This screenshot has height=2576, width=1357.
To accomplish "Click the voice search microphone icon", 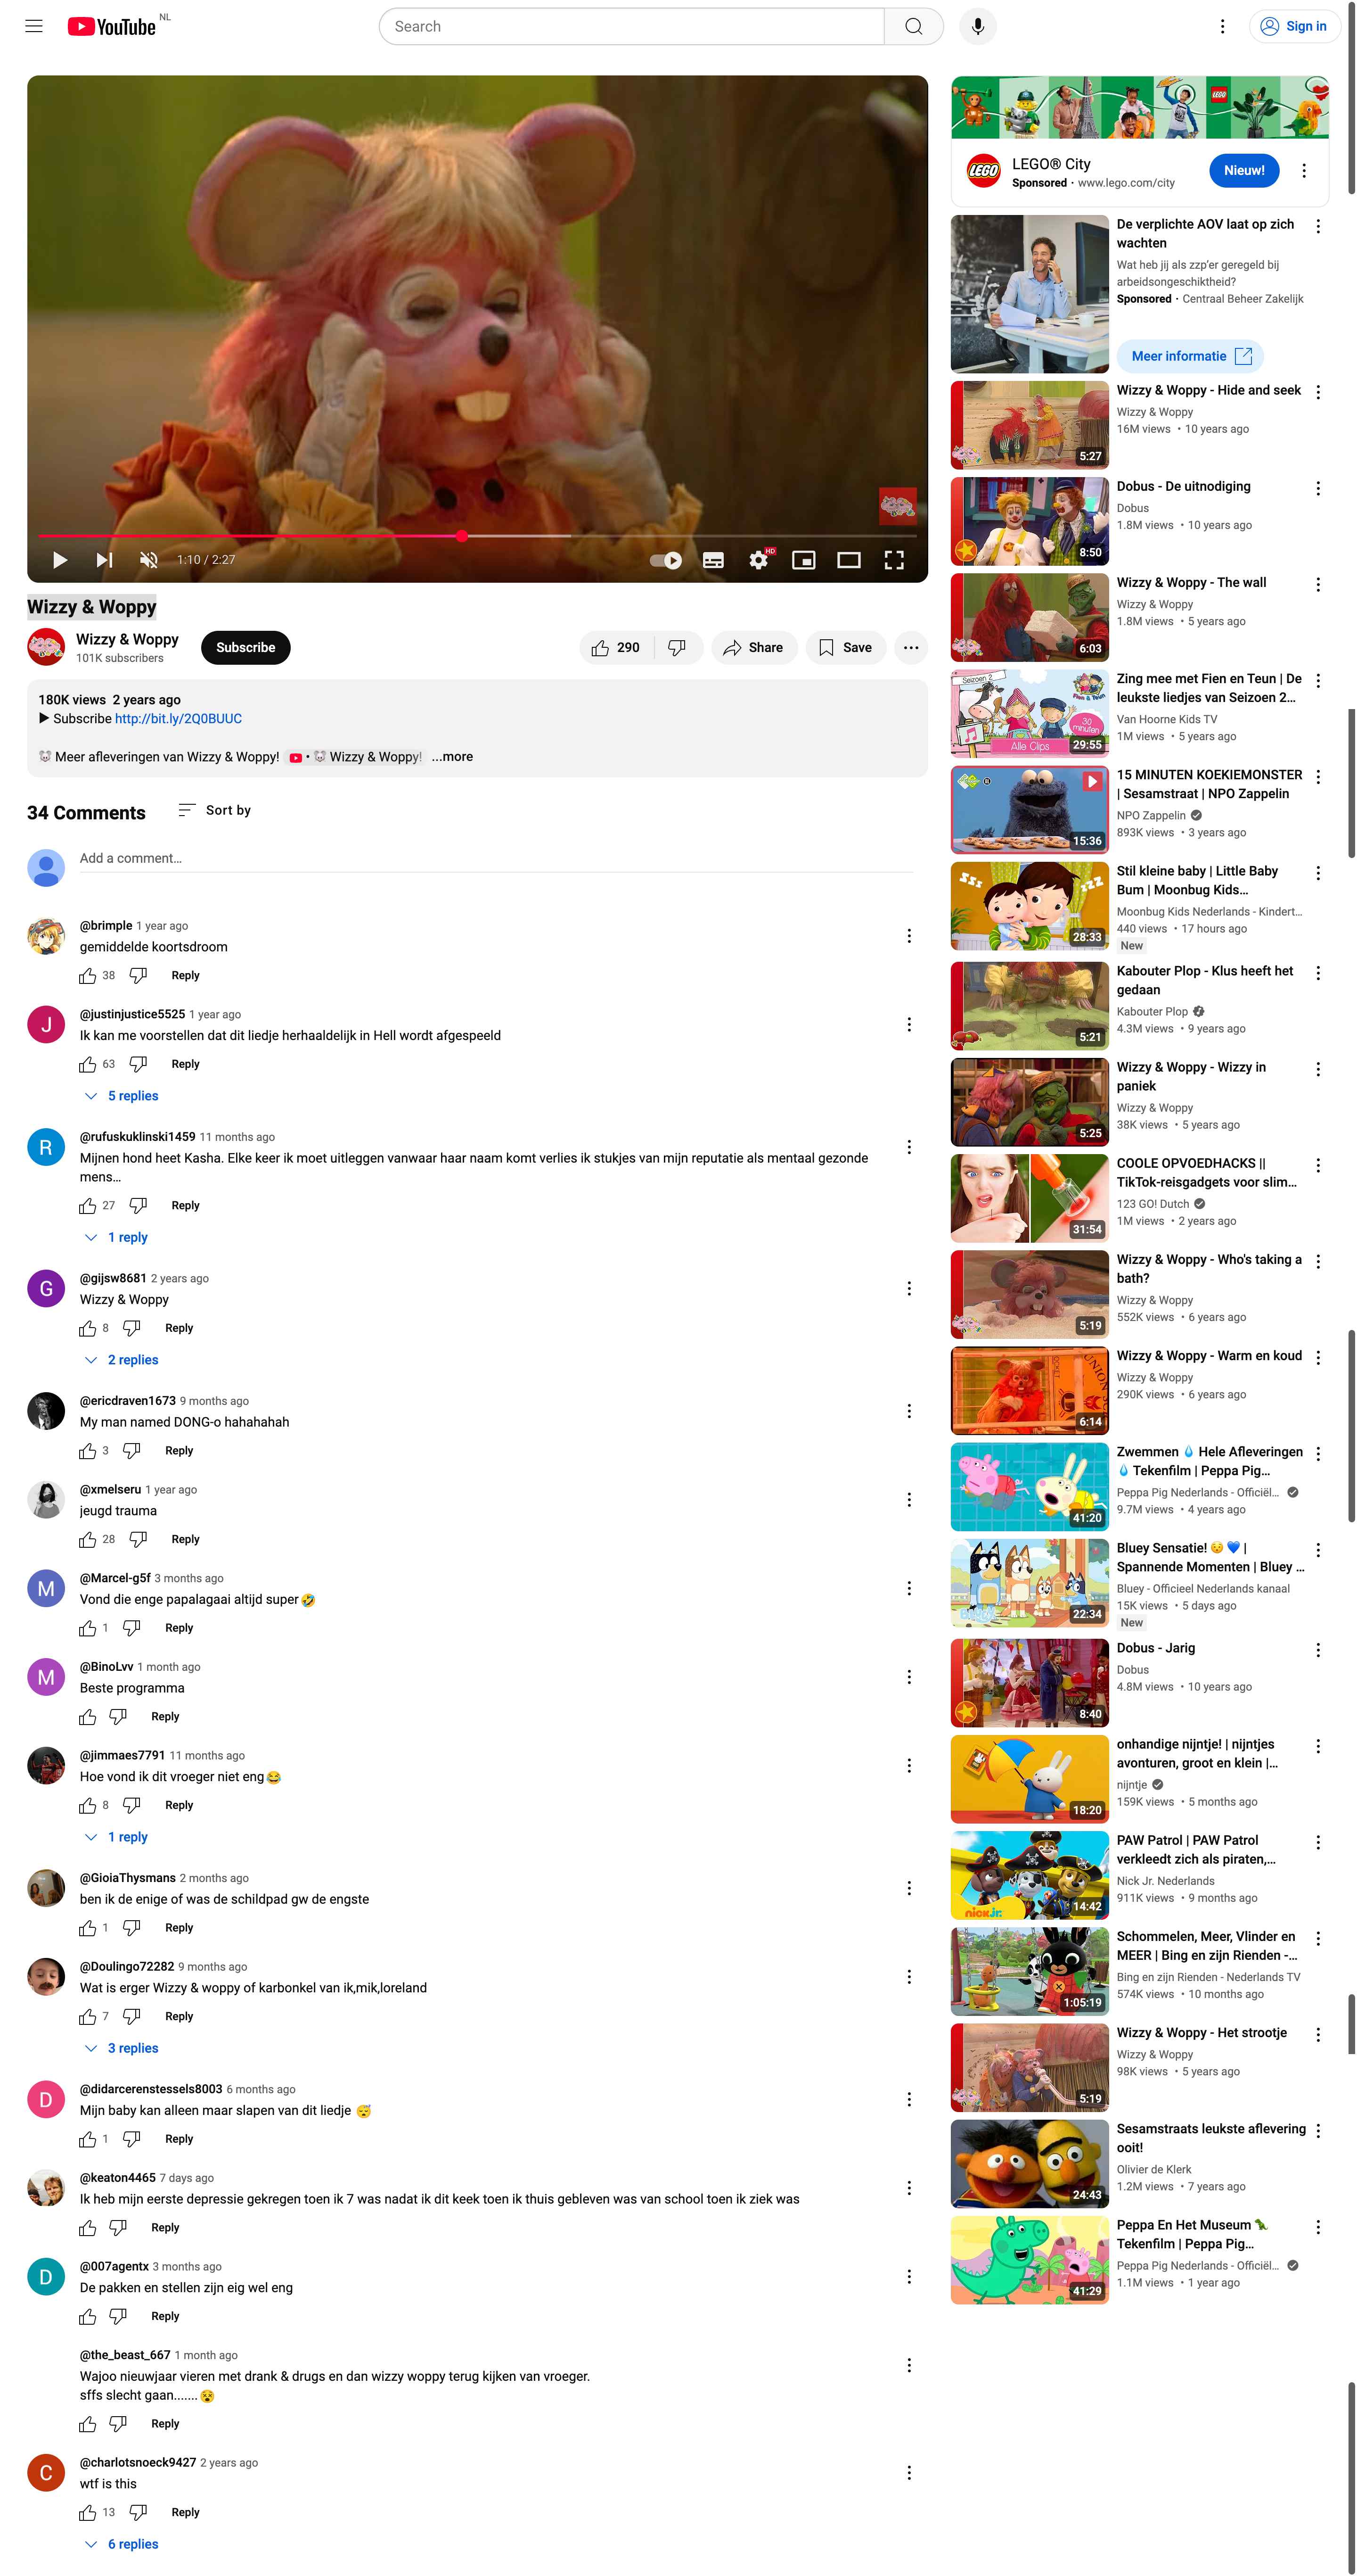I will tap(977, 26).
